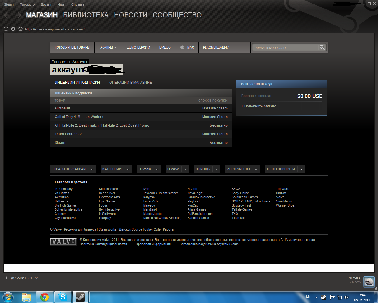Open Движок Source footer link
Image resolution: width=378 pixels, height=303 pixels.
pyautogui.click(x=131, y=230)
